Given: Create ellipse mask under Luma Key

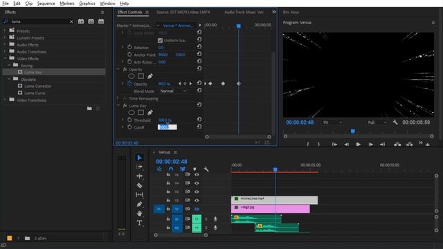Looking at the screenshot, I should click(x=132, y=112).
